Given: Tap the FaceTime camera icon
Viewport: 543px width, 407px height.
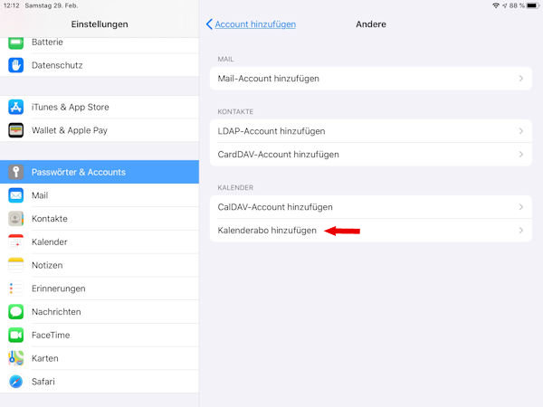Looking at the screenshot, I should point(15,335).
